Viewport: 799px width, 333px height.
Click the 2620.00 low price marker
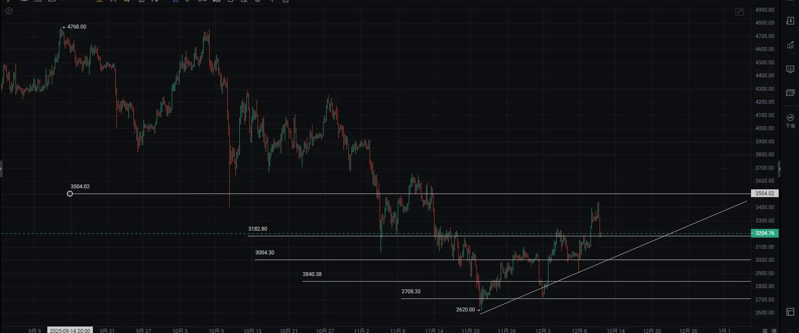point(468,310)
